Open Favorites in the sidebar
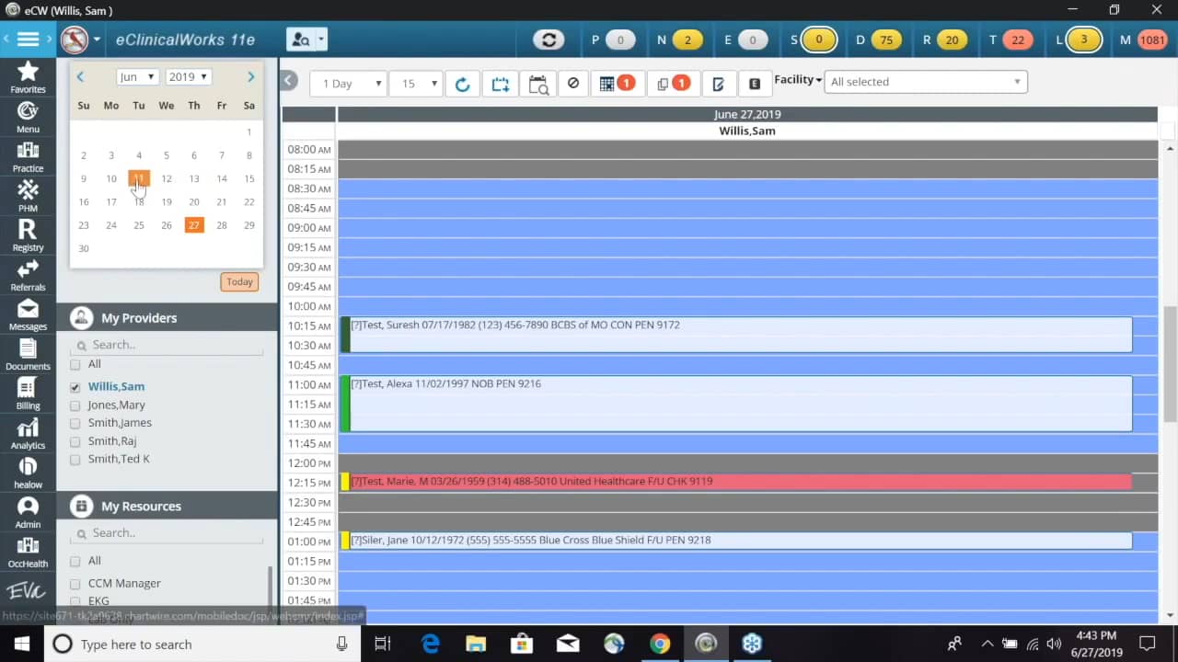 [x=28, y=77]
